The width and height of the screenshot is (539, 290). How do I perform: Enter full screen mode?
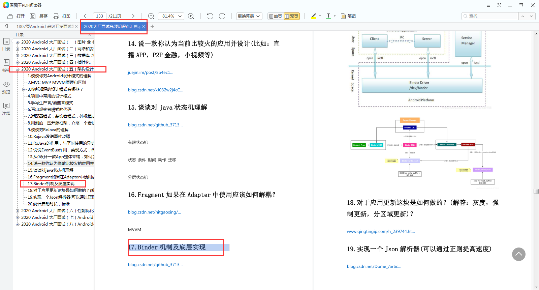pyautogui.click(x=499, y=5)
